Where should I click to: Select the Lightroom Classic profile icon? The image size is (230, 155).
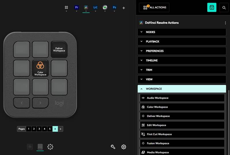point(95,7)
